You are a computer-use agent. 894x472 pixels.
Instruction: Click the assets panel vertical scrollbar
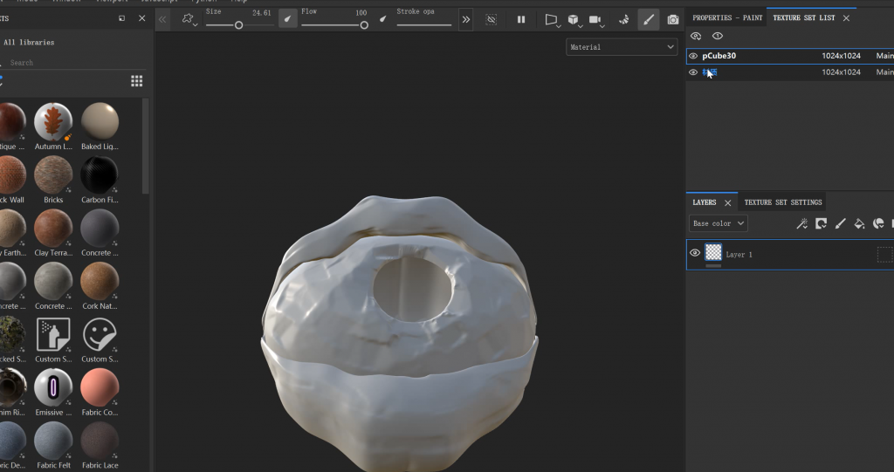pyautogui.click(x=146, y=146)
